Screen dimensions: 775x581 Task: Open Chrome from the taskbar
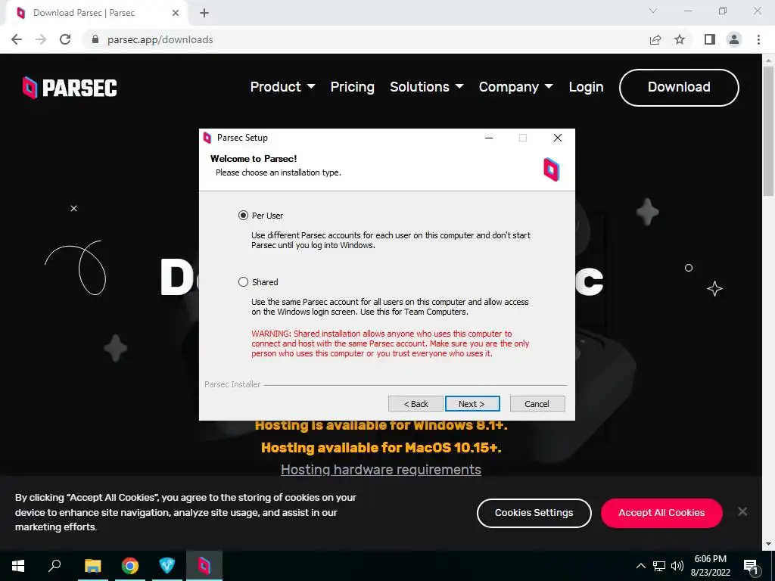coord(130,566)
